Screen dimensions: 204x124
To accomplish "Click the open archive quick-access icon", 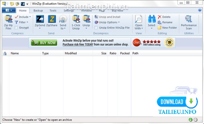I will 17,4.
